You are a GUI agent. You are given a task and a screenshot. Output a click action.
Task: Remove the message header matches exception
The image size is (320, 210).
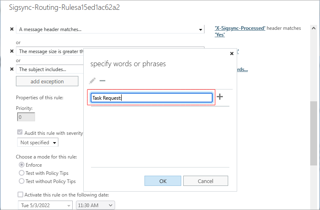pos(12,29)
